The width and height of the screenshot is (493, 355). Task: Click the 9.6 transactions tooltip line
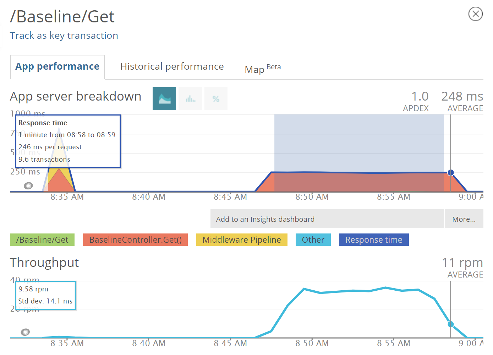pos(44,159)
